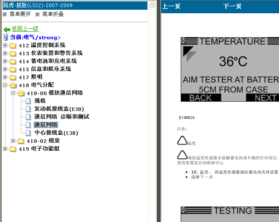Screen dimensions: 279x222
Task: Click folder icon of 419 电子功能组
Action: tap(13, 149)
